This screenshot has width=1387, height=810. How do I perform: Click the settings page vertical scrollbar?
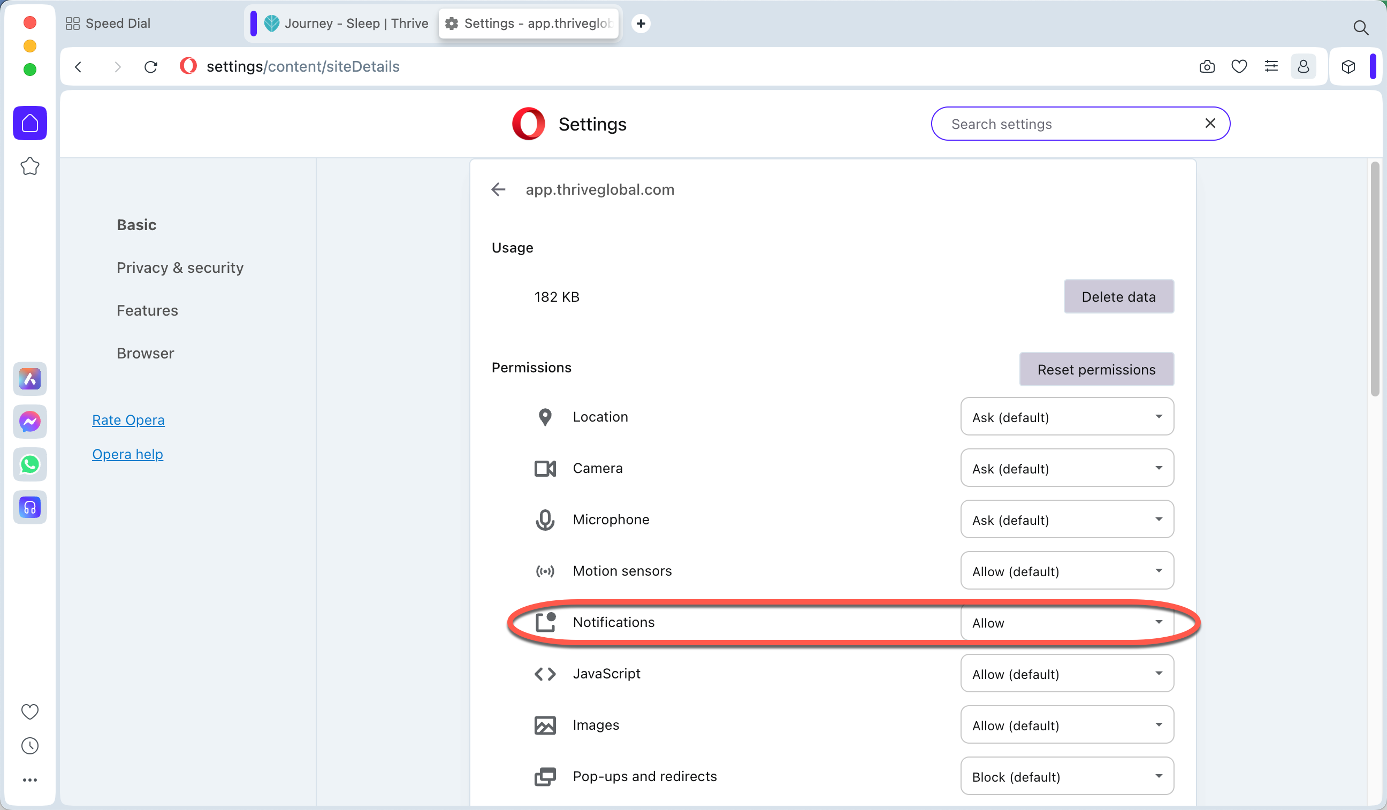tap(1375, 279)
